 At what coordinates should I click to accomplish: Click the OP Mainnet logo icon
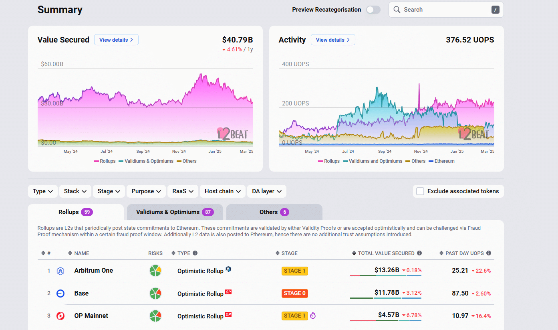tap(60, 316)
